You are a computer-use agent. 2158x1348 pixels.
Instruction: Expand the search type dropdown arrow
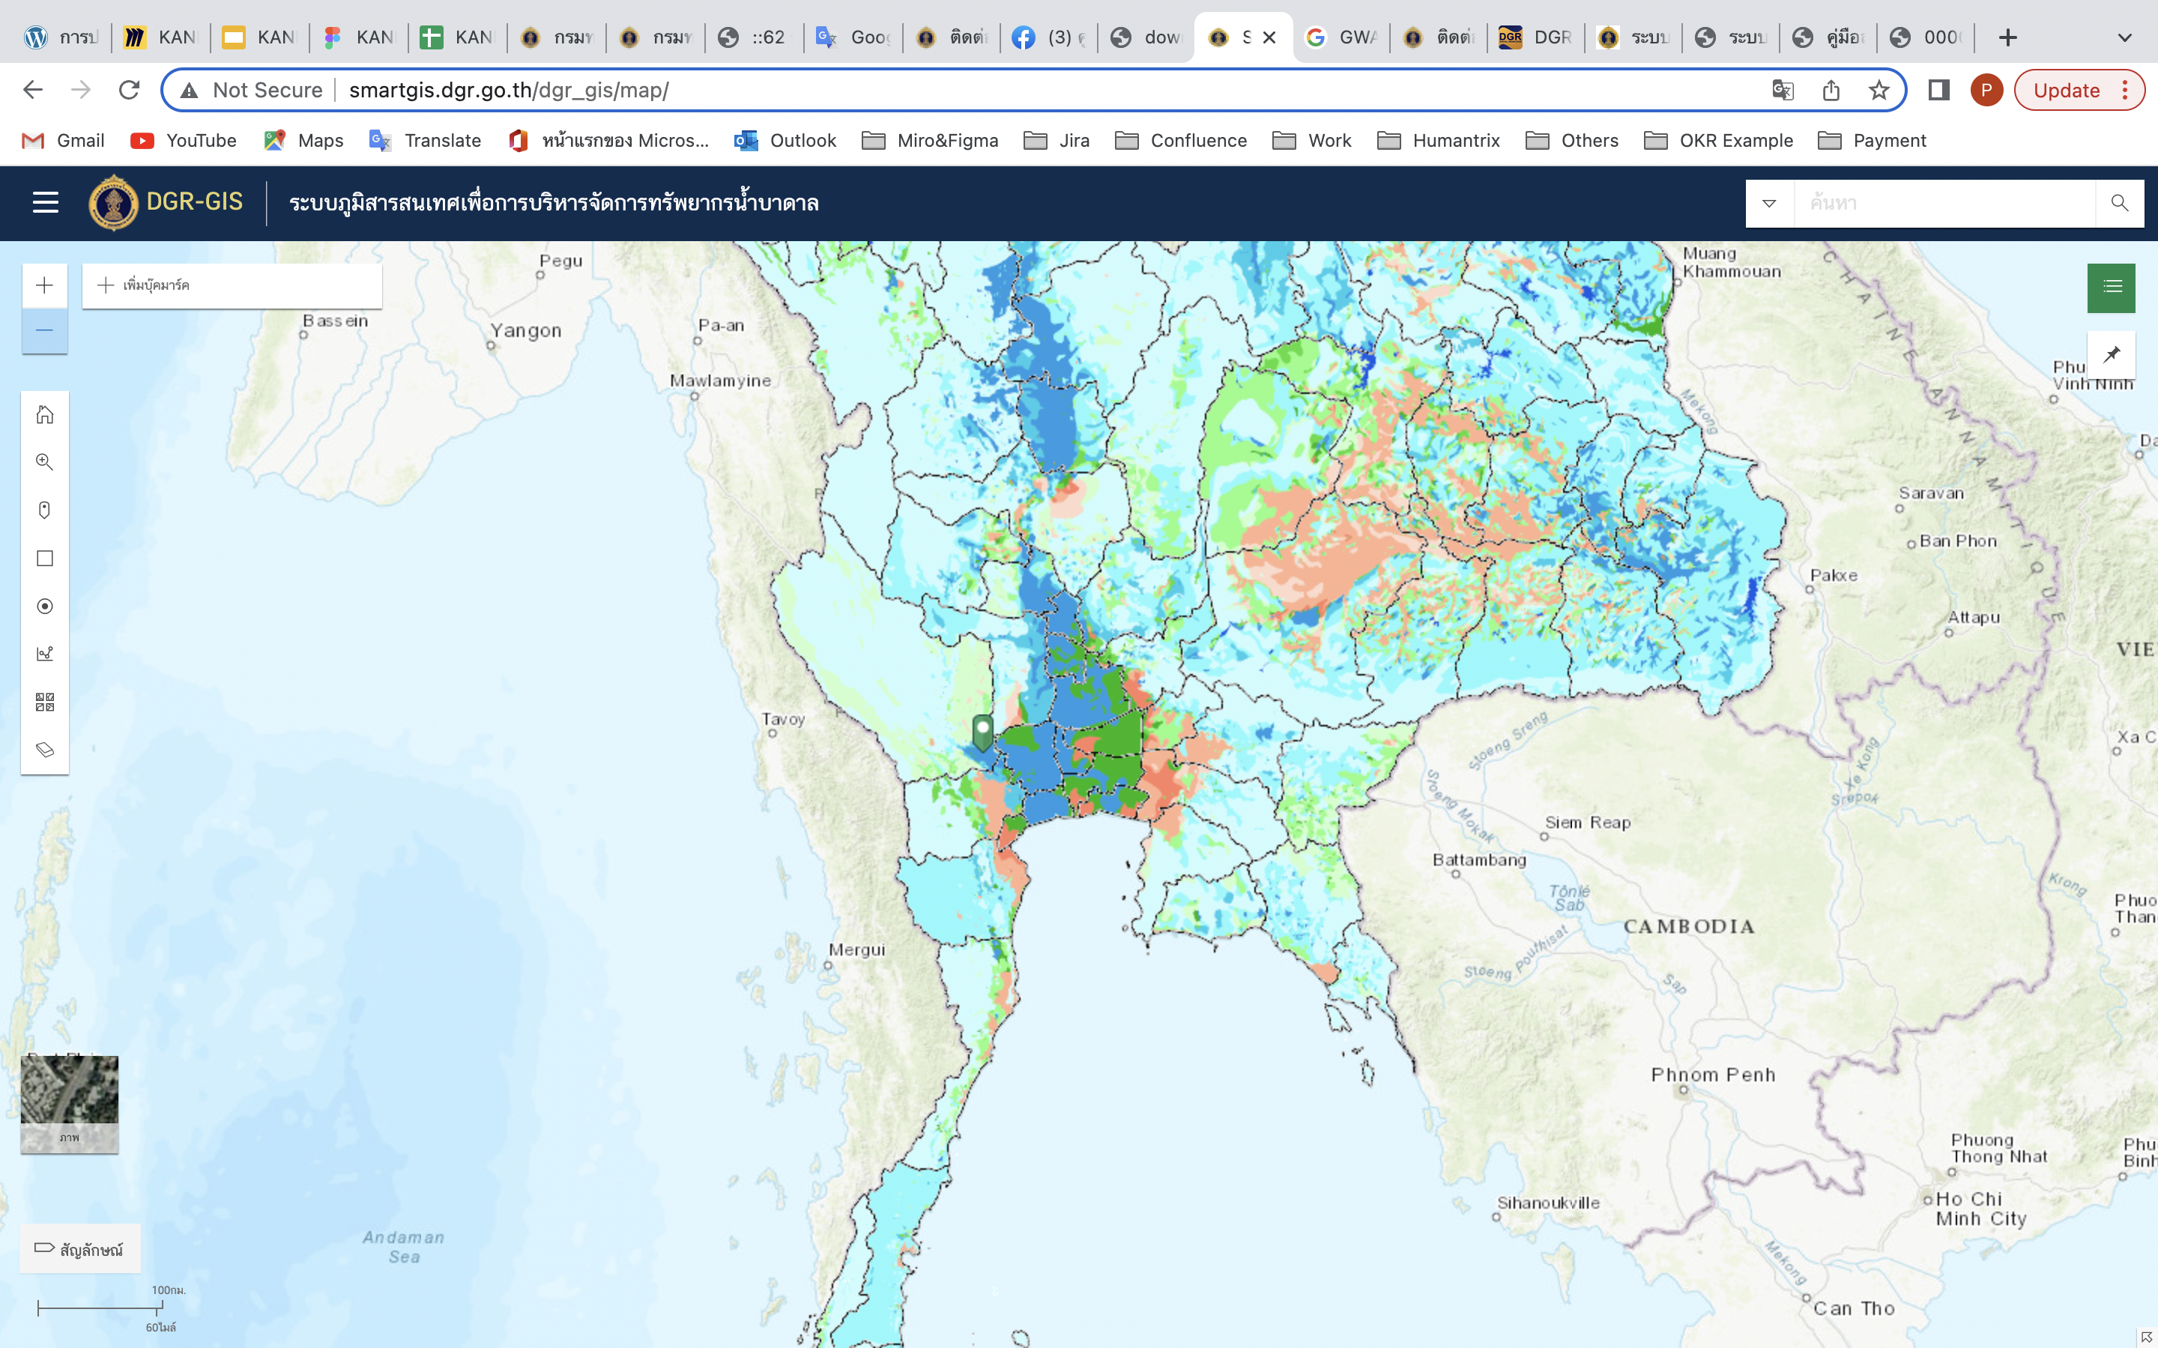pyautogui.click(x=1769, y=203)
